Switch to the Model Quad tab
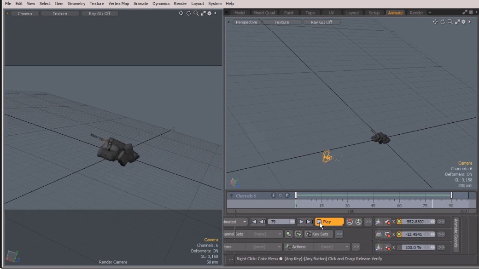479x269 pixels. [264, 13]
